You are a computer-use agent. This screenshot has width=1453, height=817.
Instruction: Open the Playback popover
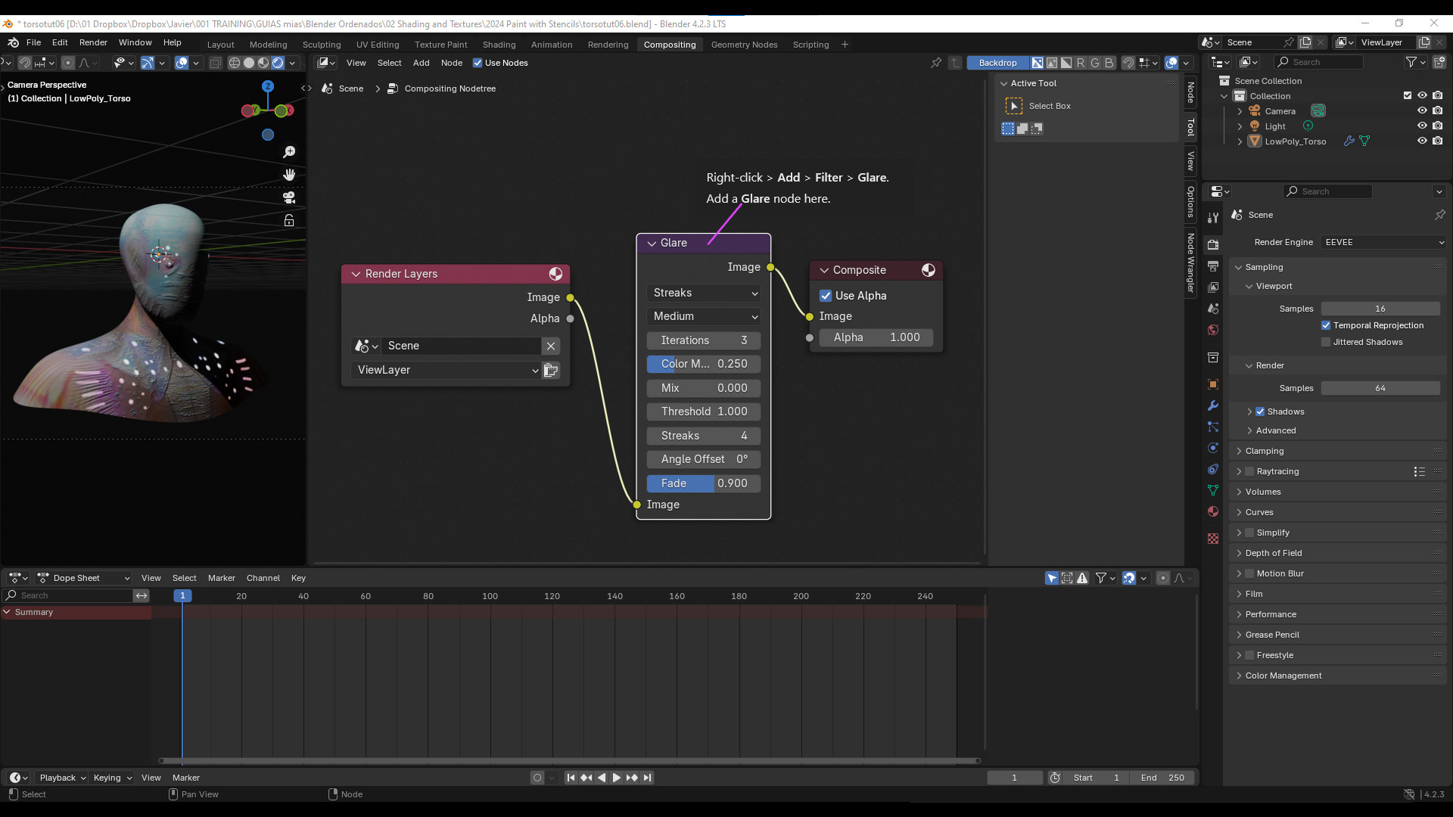pyautogui.click(x=63, y=778)
